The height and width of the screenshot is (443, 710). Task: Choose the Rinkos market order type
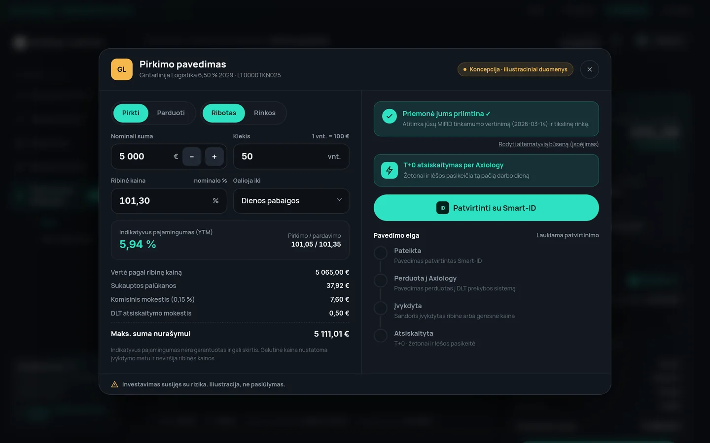tap(265, 113)
